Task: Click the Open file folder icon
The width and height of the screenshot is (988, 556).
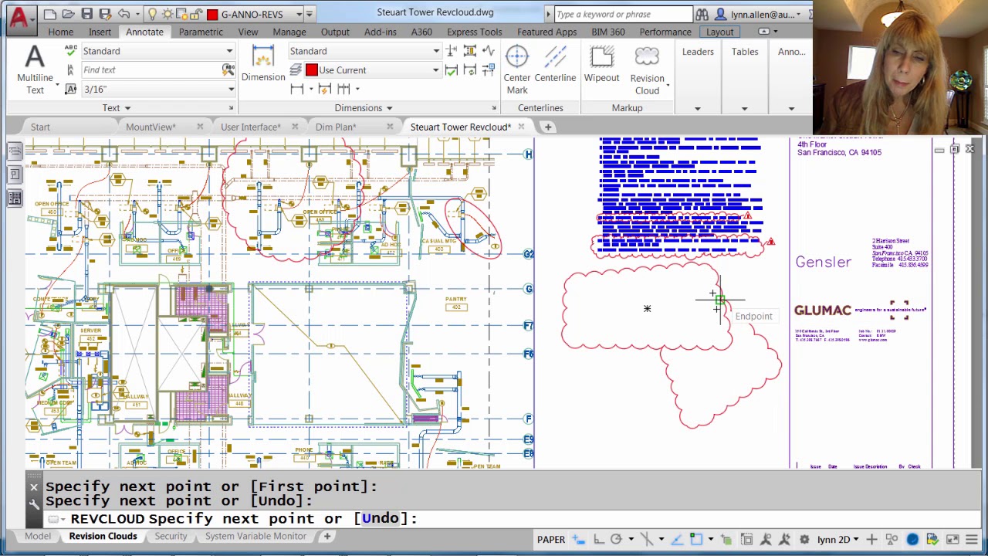Action: click(68, 14)
